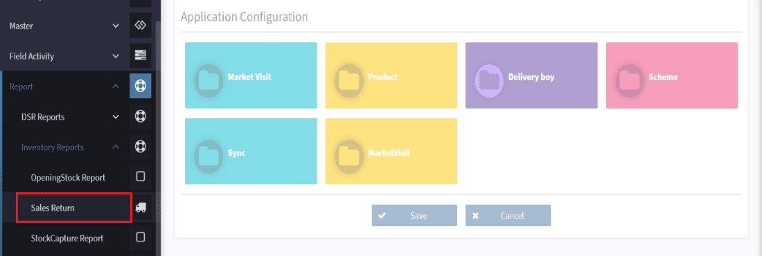Open the OpeningStock Report item

point(68,177)
